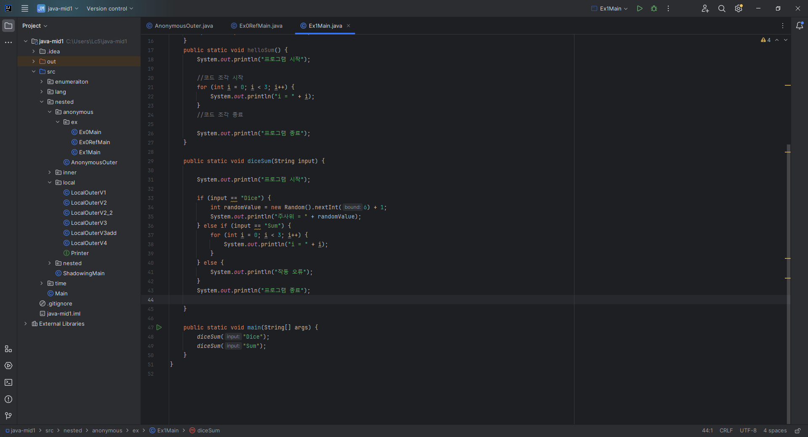Open the Notifications bell
This screenshot has width=808, height=437.
click(800, 26)
